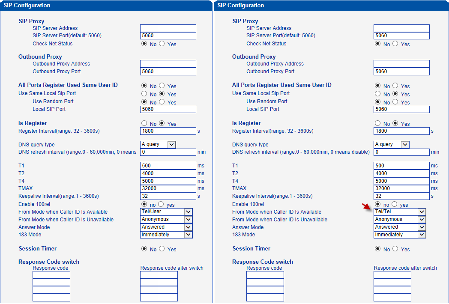
Task: Click Keepalive Interval field in left panel
Action: pos(168,196)
